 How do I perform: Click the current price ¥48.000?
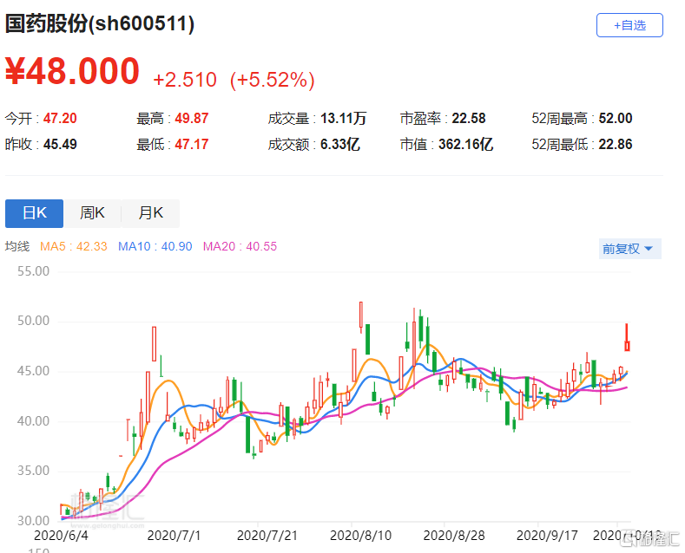pos(72,71)
